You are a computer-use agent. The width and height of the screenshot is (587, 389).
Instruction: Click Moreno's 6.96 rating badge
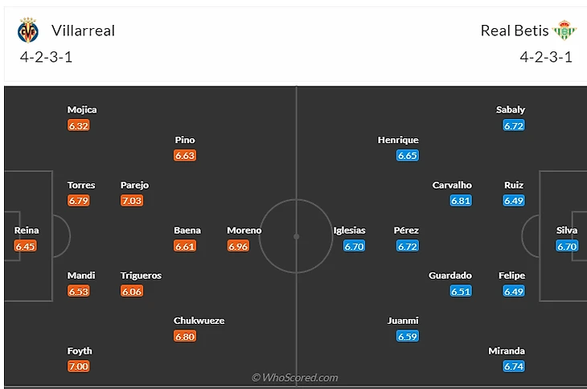tap(238, 246)
